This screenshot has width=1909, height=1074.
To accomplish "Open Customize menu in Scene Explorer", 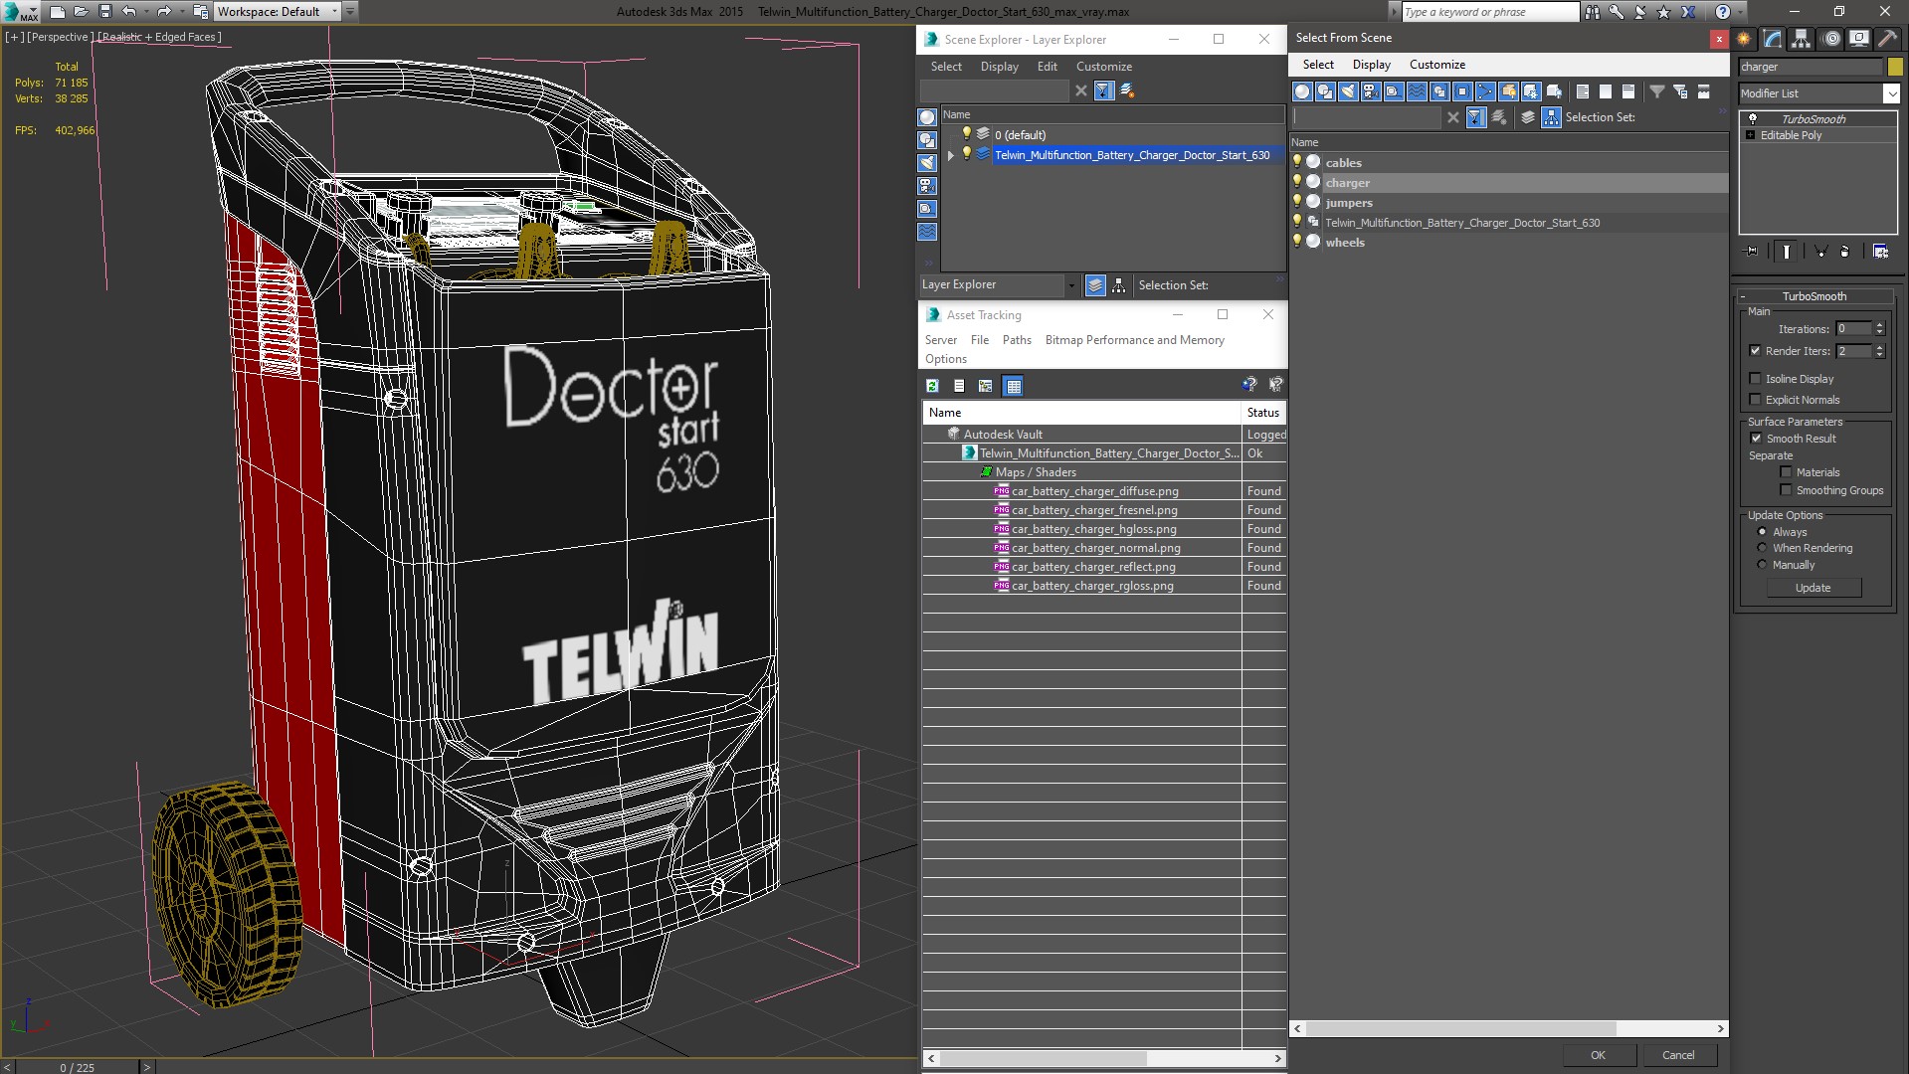I will pos(1103,67).
